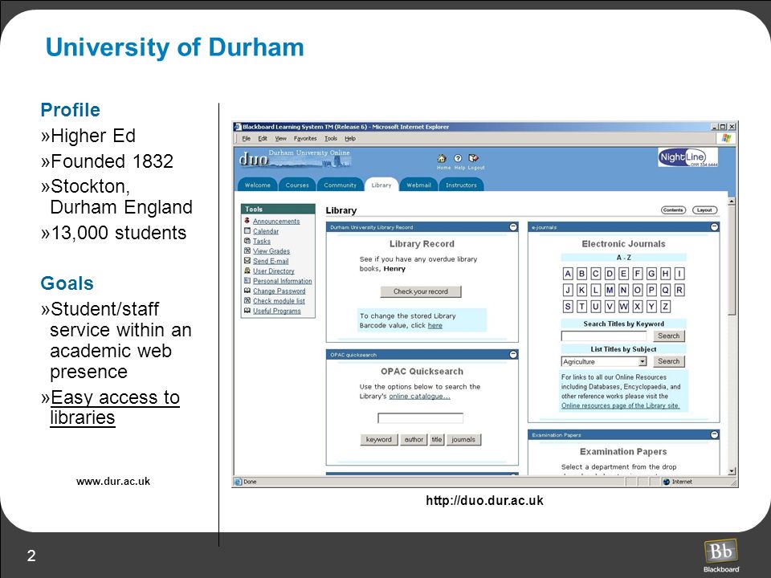The width and height of the screenshot is (771, 578).
Task: Click the scrollbar up arrow
Action: click(x=732, y=201)
